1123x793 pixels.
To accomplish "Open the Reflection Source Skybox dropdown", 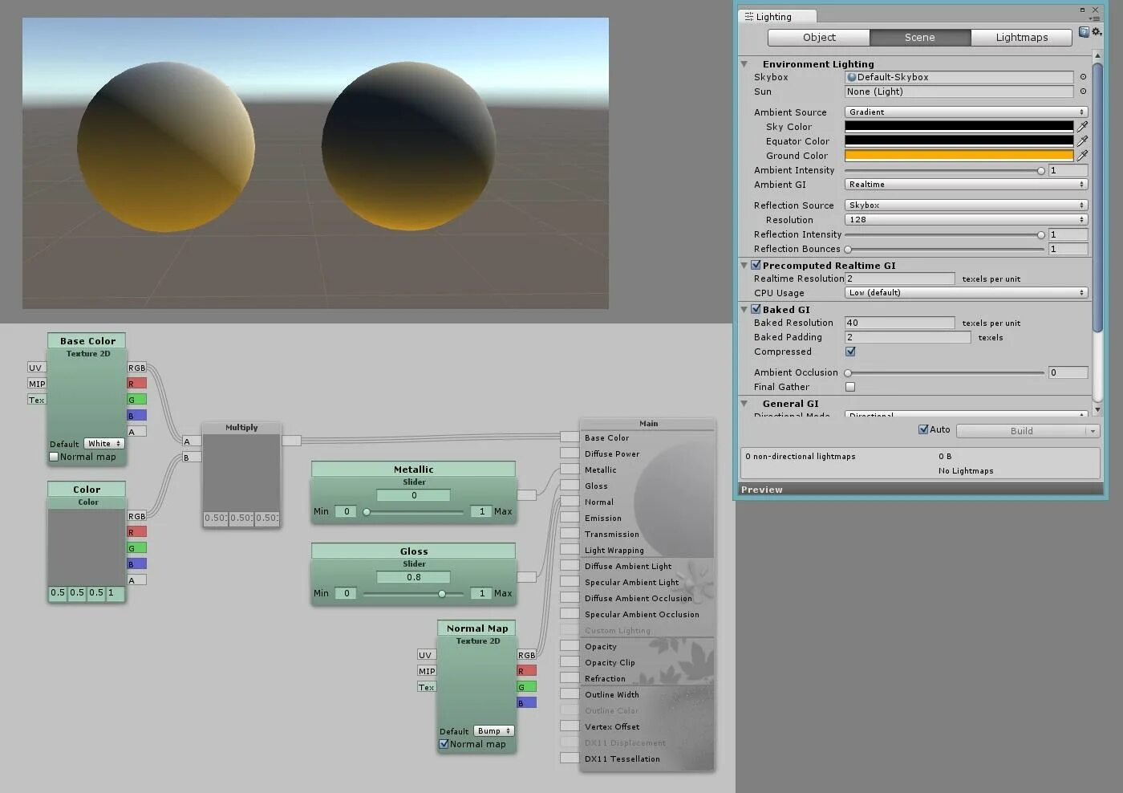I will point(966,205).
